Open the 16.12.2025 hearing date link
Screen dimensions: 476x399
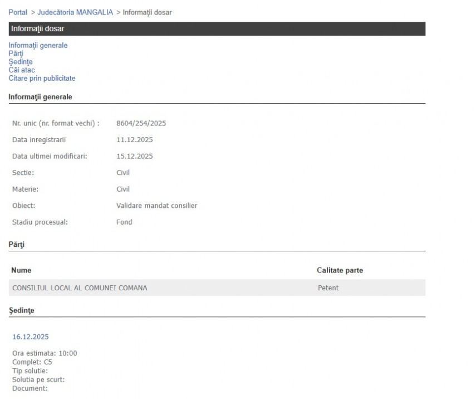[x=30, y=337]
